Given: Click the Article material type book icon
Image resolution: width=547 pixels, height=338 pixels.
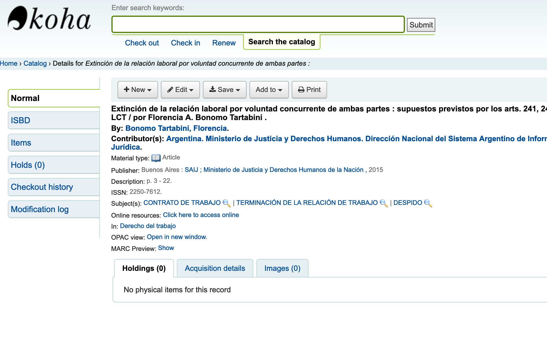Looking at the screenshot, I should [156, 158].
